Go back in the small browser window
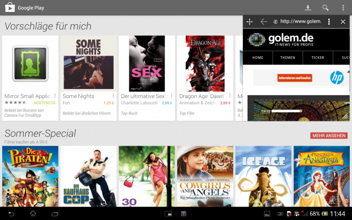The width and height of the screenshot is (352, 220). 263,22
